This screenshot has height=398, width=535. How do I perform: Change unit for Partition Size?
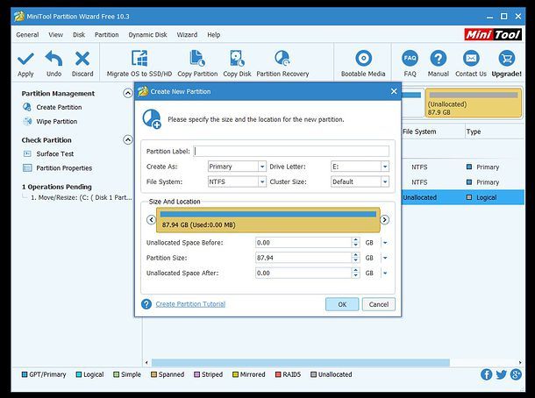385,258
